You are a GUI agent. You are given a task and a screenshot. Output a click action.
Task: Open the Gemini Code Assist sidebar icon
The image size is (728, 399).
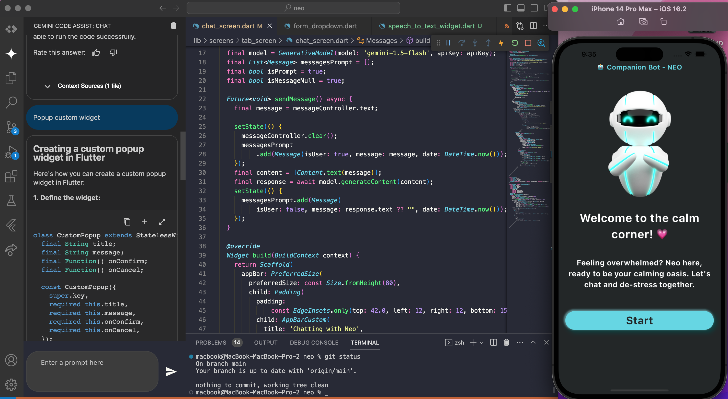[x=11, y=53]
